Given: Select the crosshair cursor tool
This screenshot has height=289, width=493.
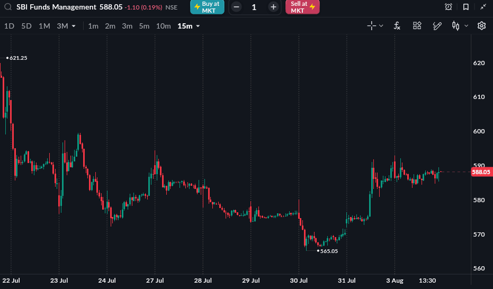Looking at the screenshot, I should coord(371,26).
